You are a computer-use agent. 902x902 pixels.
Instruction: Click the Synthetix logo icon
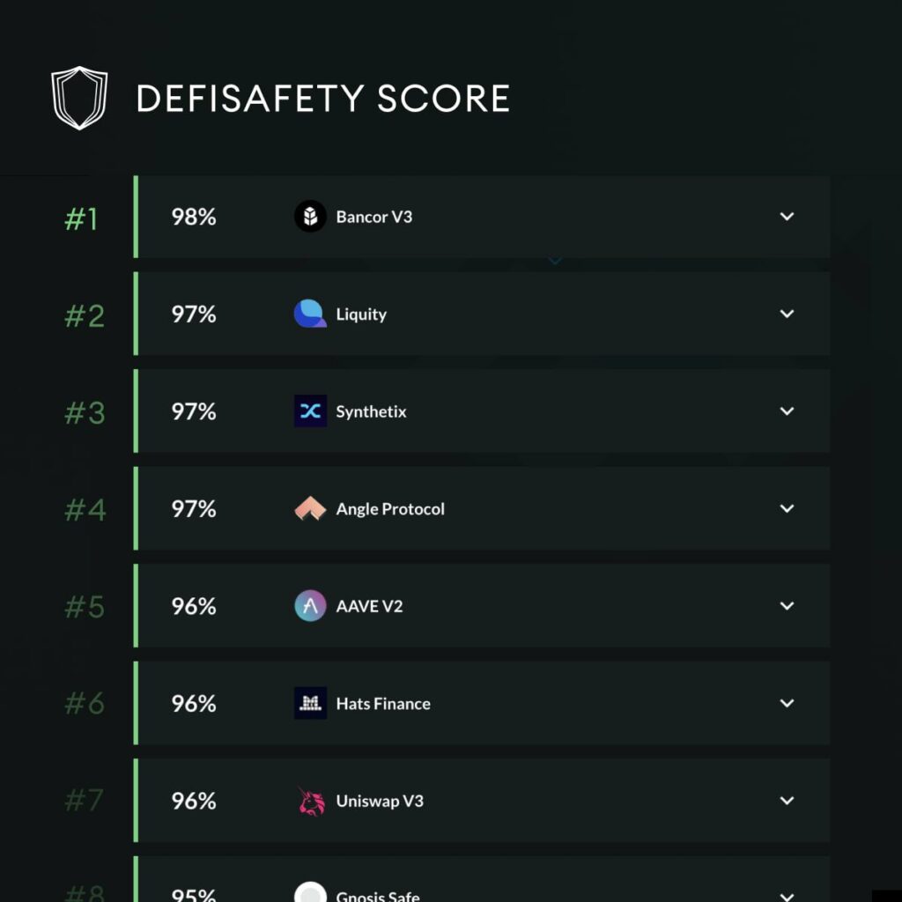point(310,411)
